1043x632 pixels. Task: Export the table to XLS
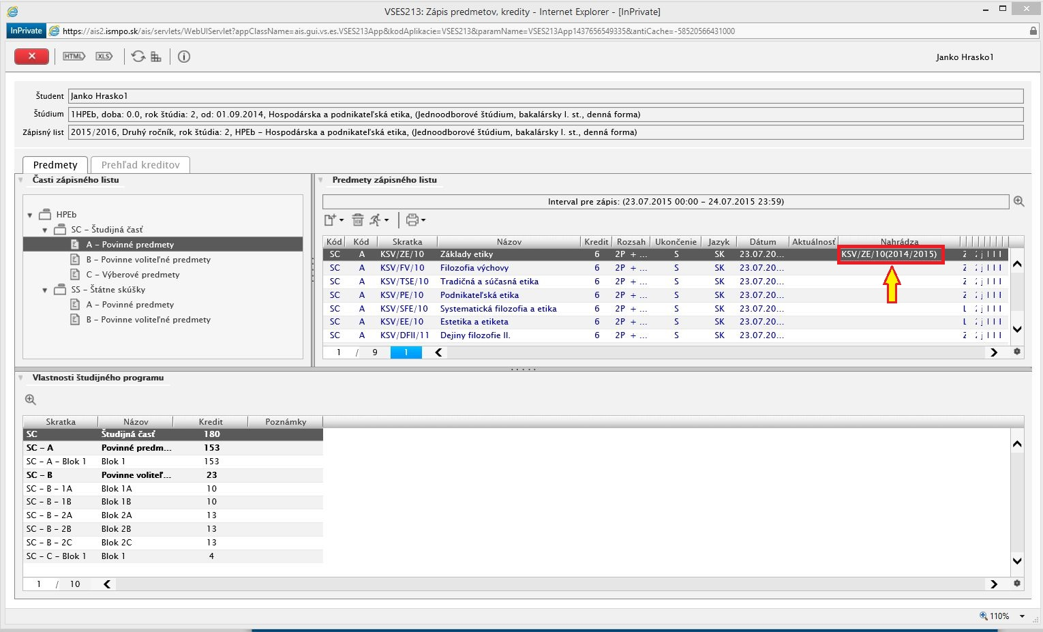(104, 57)
